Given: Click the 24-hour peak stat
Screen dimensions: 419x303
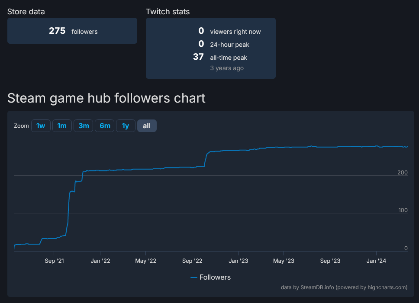Looking at the screenshot, I should coord(229,45).
